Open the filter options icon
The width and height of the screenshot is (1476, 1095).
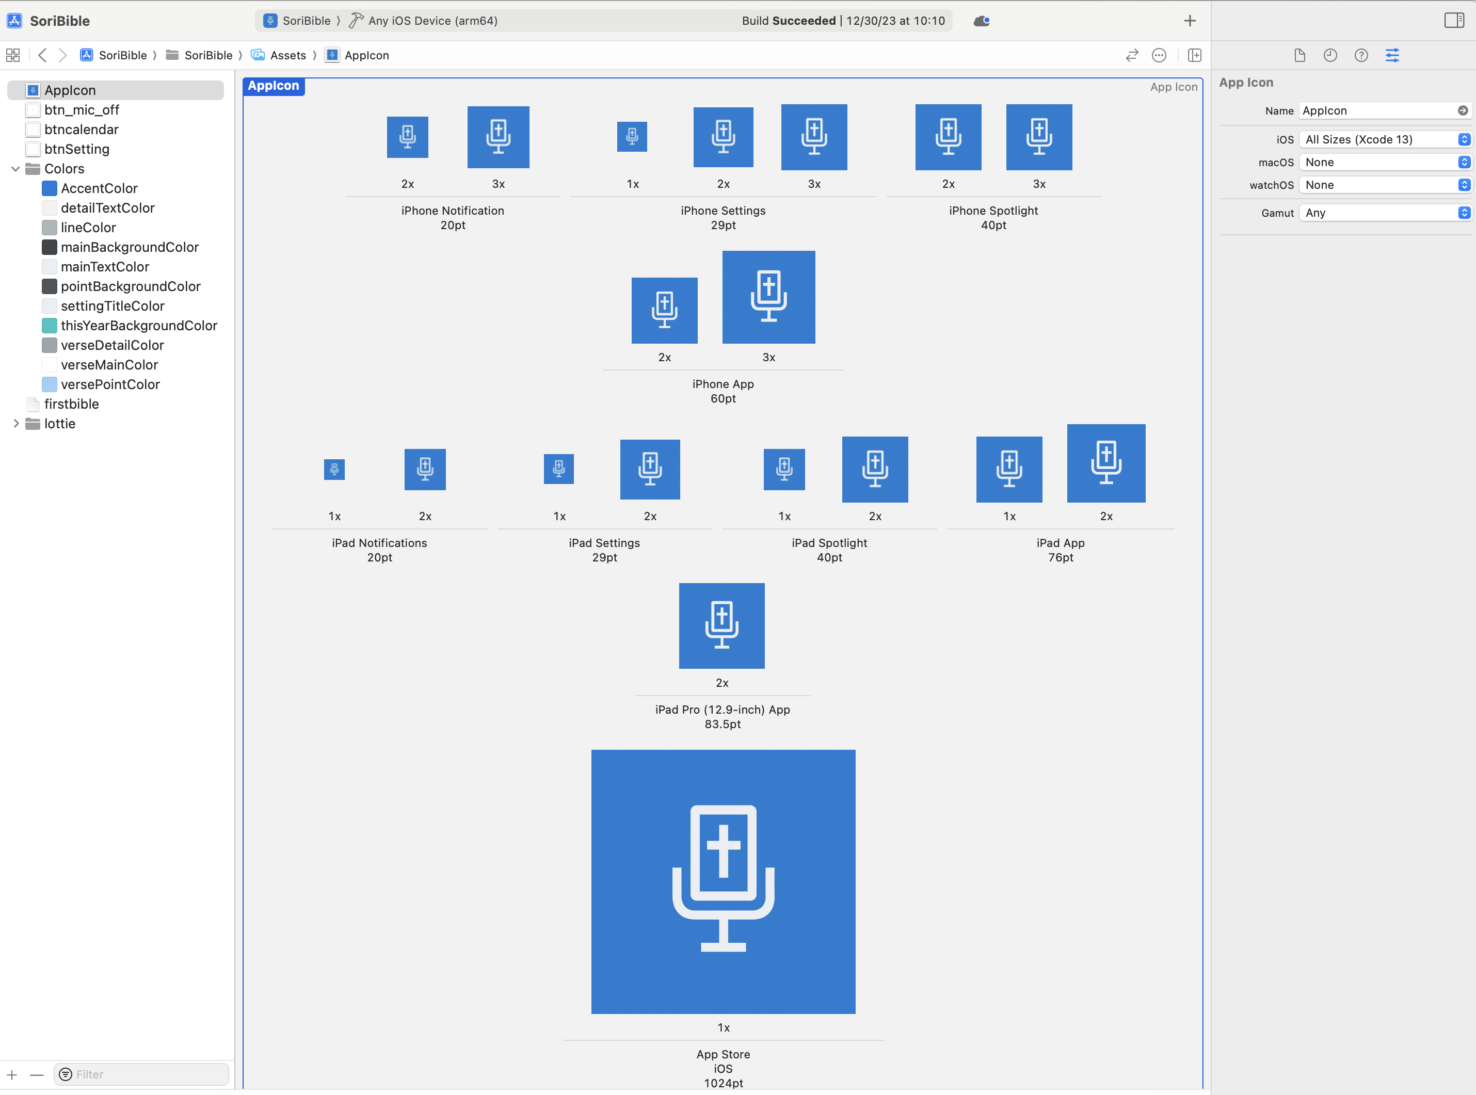(66, 1074)
